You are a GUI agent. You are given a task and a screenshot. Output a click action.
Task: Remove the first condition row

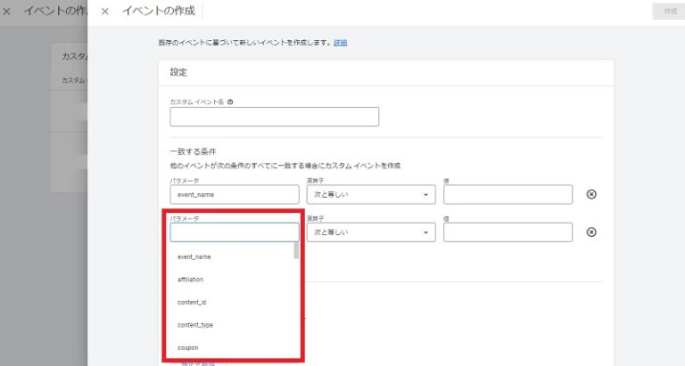point(590,194)
